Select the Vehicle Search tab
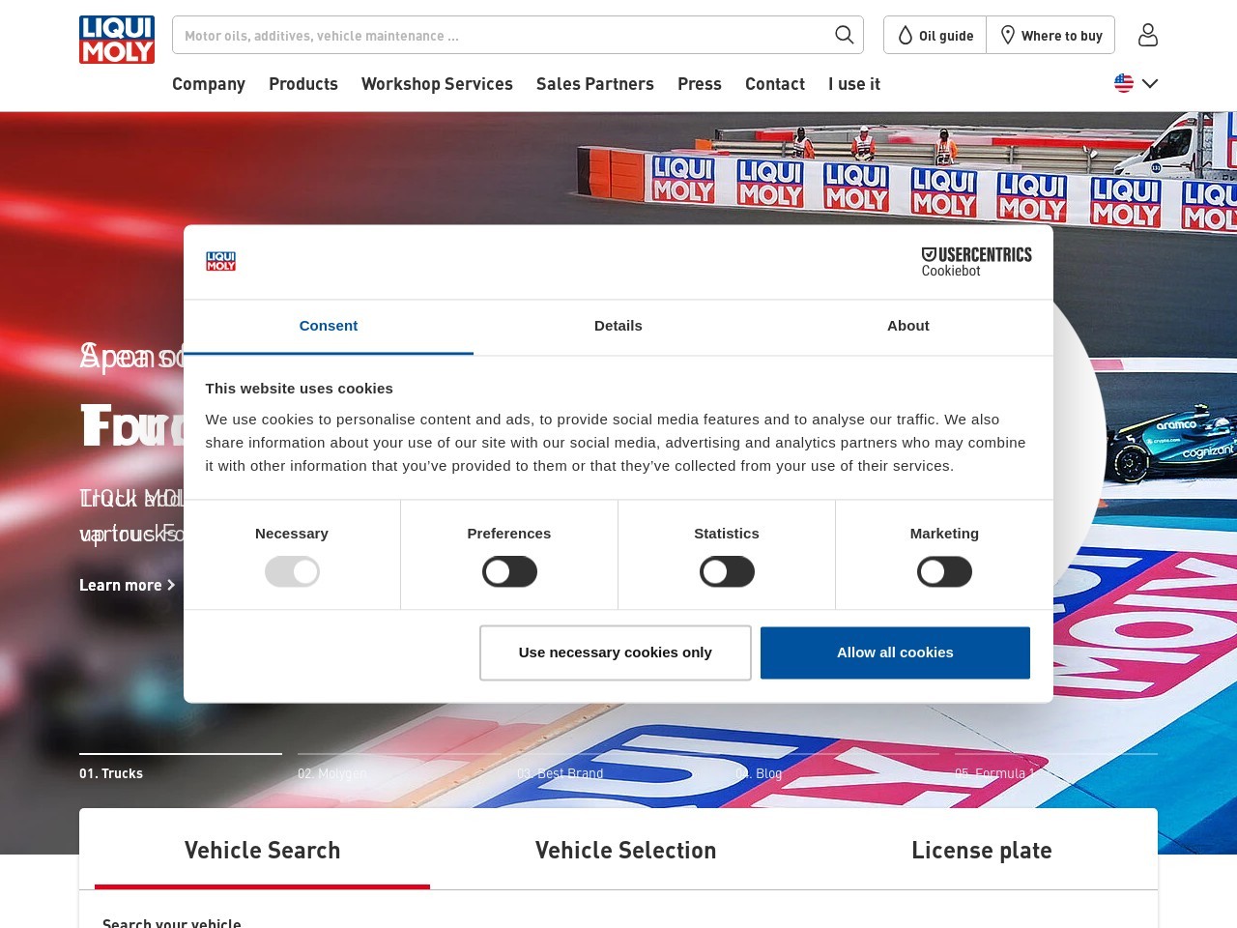The height and width of the screenshot is (928, 1237). tap(262, 851)
